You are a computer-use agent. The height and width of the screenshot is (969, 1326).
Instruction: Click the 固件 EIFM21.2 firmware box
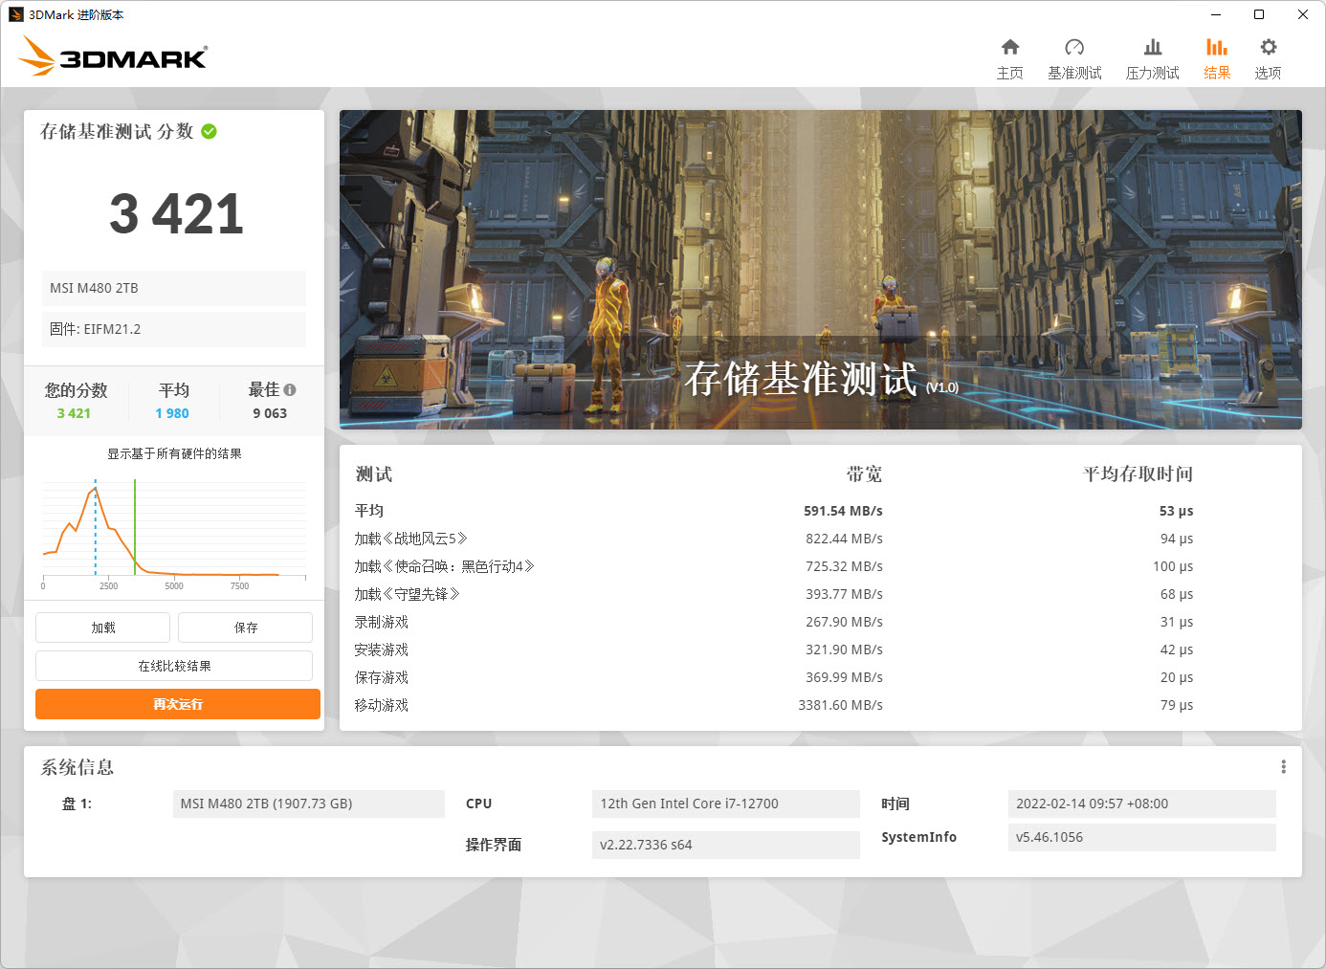173,329
